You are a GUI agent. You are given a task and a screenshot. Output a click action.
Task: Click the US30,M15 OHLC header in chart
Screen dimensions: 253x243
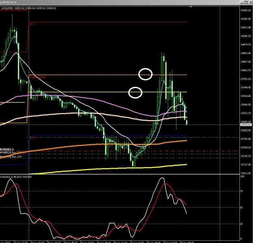[x=29, y=8]
